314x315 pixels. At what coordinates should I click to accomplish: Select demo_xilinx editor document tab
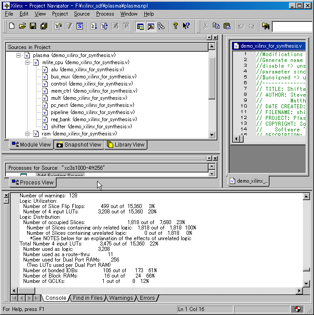[x=249, y=181]
